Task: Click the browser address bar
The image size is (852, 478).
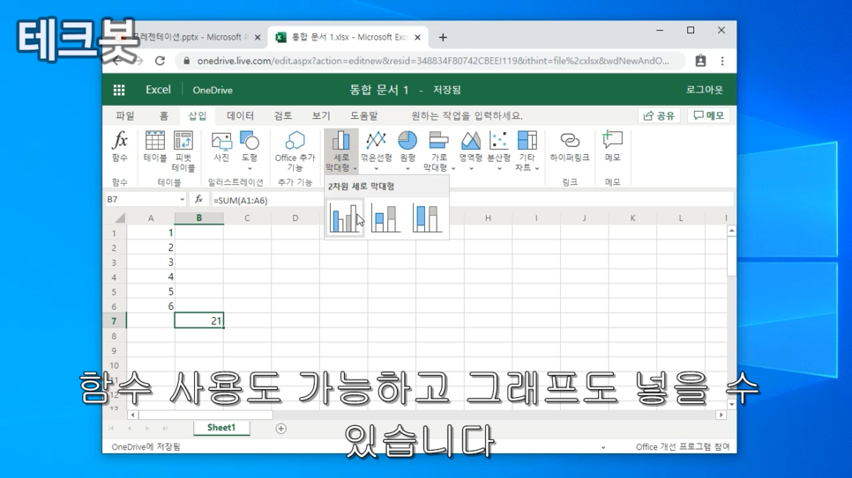Action: point(432,61)
